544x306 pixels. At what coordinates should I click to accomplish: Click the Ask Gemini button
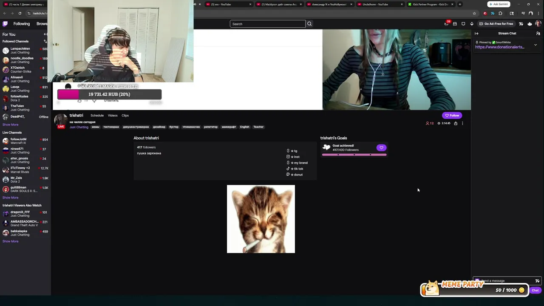[498, 4]
